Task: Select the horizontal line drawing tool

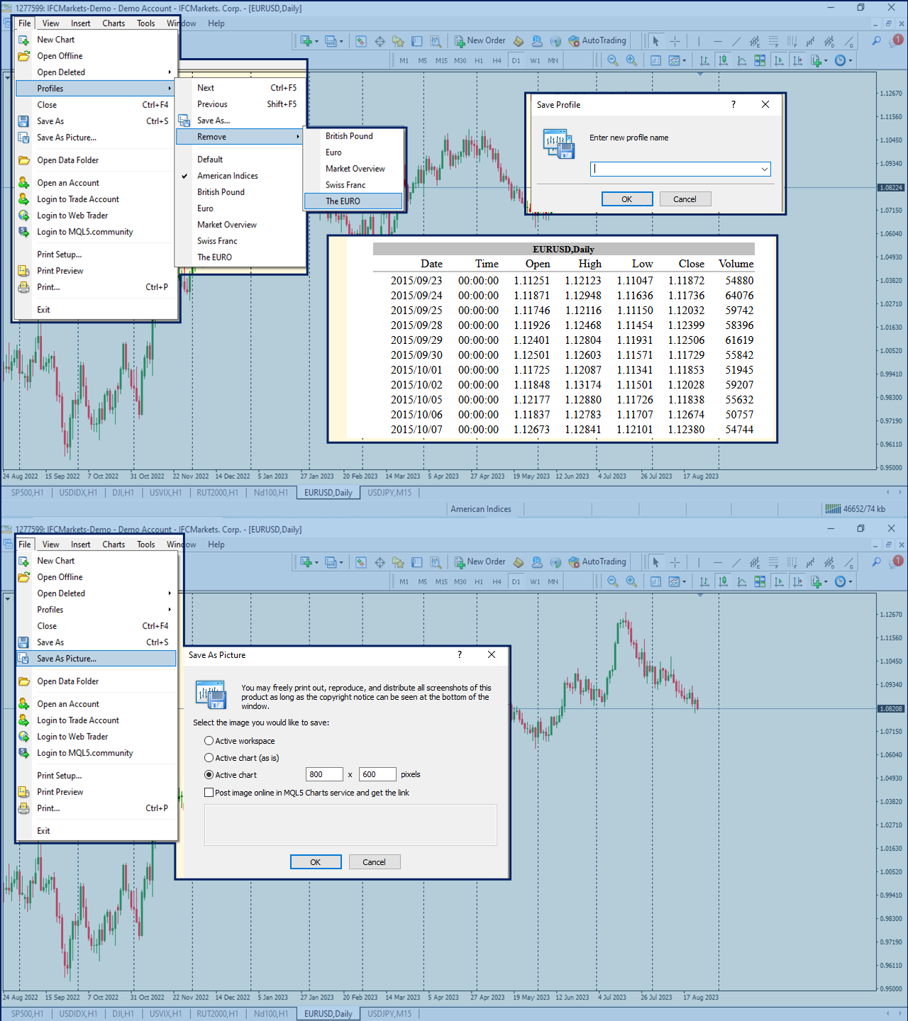Action: tap(718, 41)
